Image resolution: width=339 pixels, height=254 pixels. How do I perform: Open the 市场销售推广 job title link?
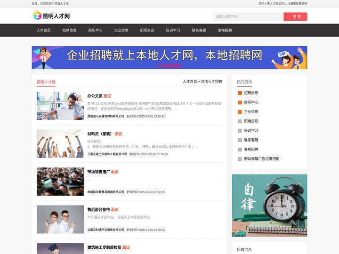pos(98,172)
